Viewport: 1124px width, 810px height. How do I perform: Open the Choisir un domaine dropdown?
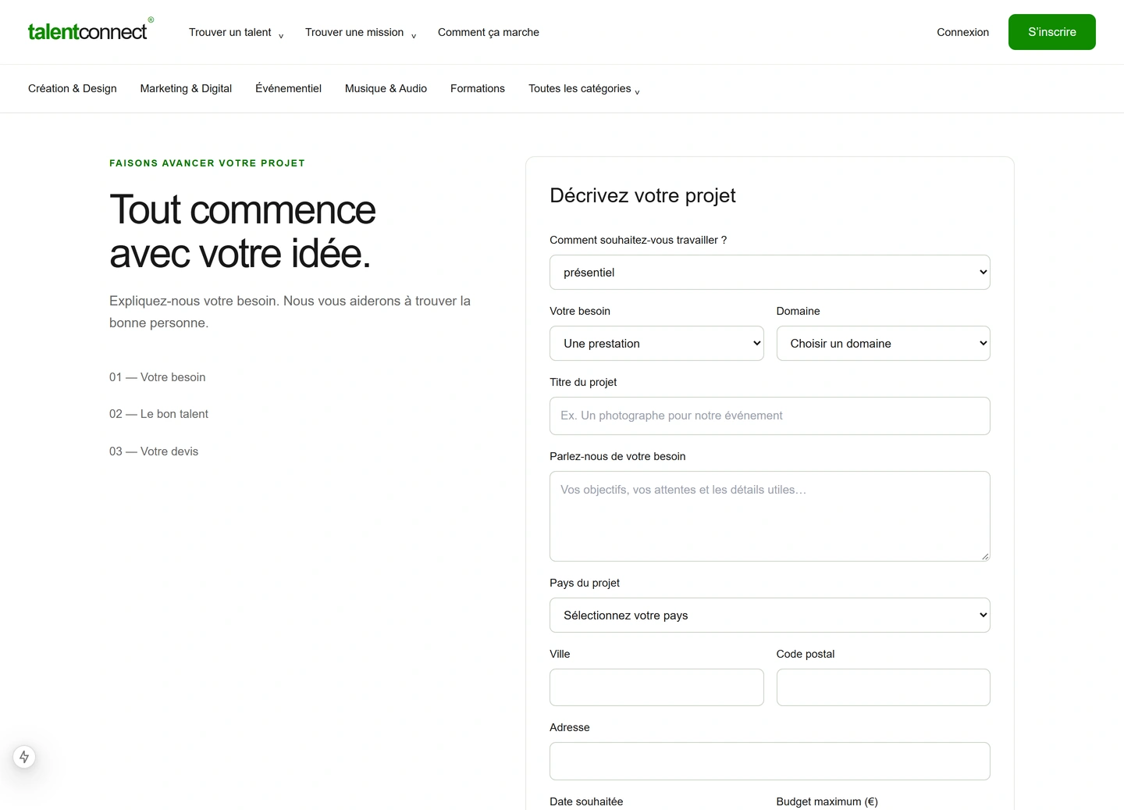(884, 344)
